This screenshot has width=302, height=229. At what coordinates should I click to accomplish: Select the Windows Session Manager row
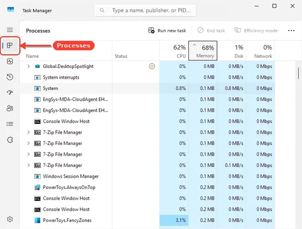tap(148, 177)
